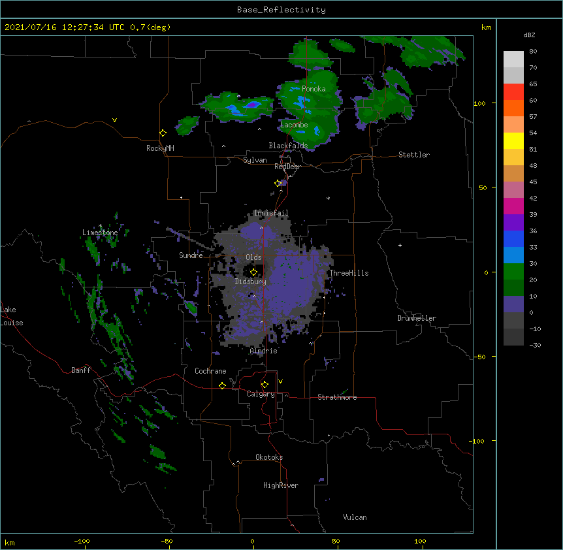
Task: Select the light gray 70-80 dBZ swatch
Action: [x=513, y=59]
